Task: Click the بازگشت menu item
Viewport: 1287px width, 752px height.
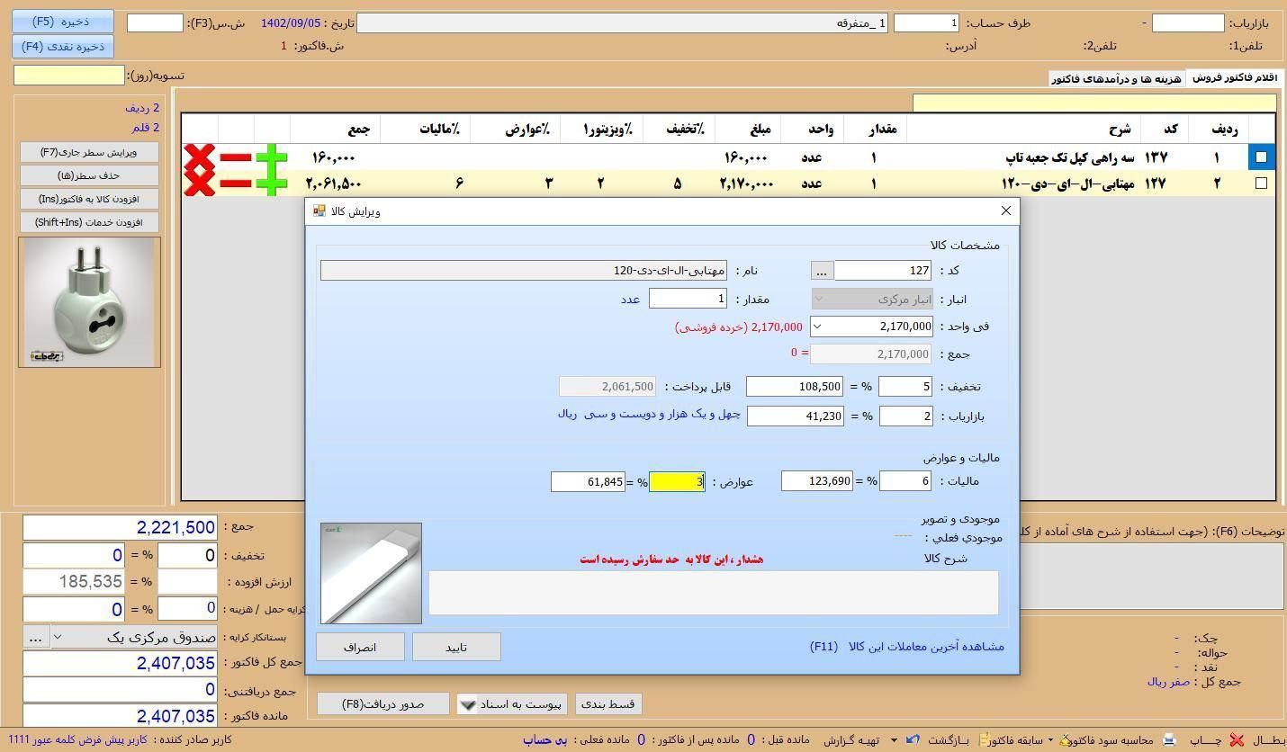Action: (949, 739)
